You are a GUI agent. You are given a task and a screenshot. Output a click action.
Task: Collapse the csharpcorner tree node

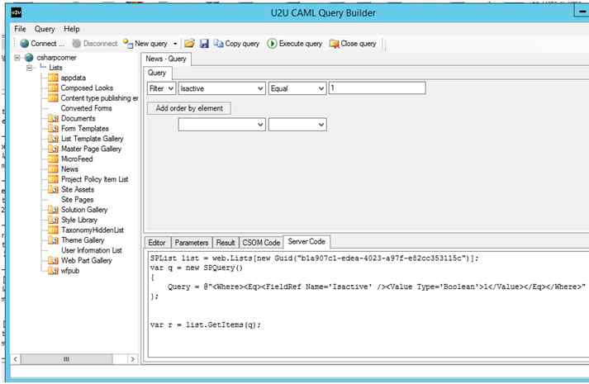(17, 58)
